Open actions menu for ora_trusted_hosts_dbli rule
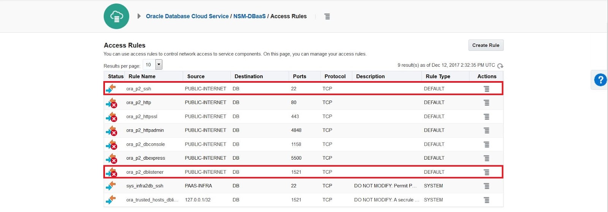Viewport: 608px width, 212px height. click(x=486, y=200)
